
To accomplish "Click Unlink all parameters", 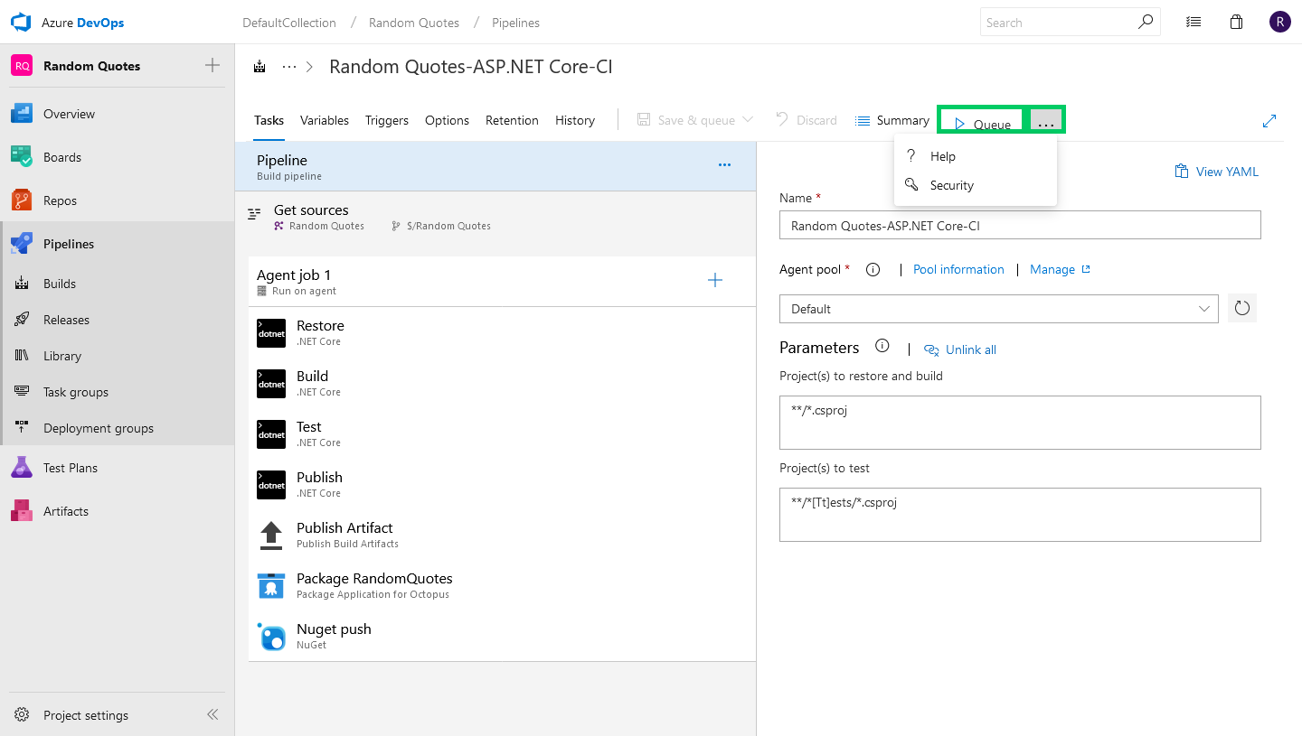I will (x=960, y=349).
